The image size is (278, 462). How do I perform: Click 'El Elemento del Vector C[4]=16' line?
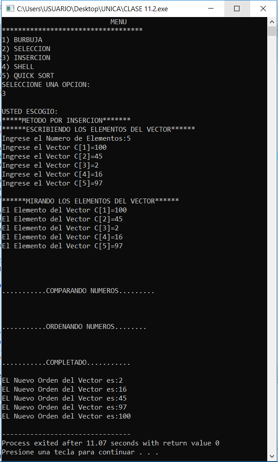tap(62, 237)
